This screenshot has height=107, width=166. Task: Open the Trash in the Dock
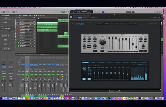pyautogui.click(x=163, y=98)
